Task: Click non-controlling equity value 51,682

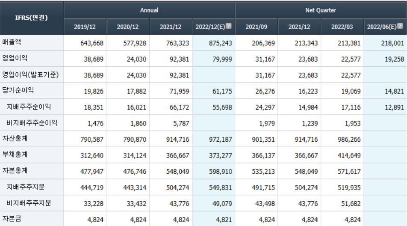Action: [351, 204]
